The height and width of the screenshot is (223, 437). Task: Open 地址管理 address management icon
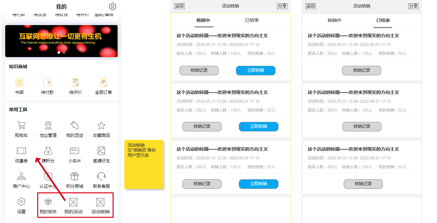[48, 126]
